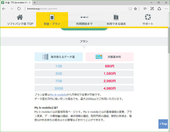Screen dimensions: 170x132
Task: Click the home icon for ソフトバンク版 TOP
Action: click(20, 17)
